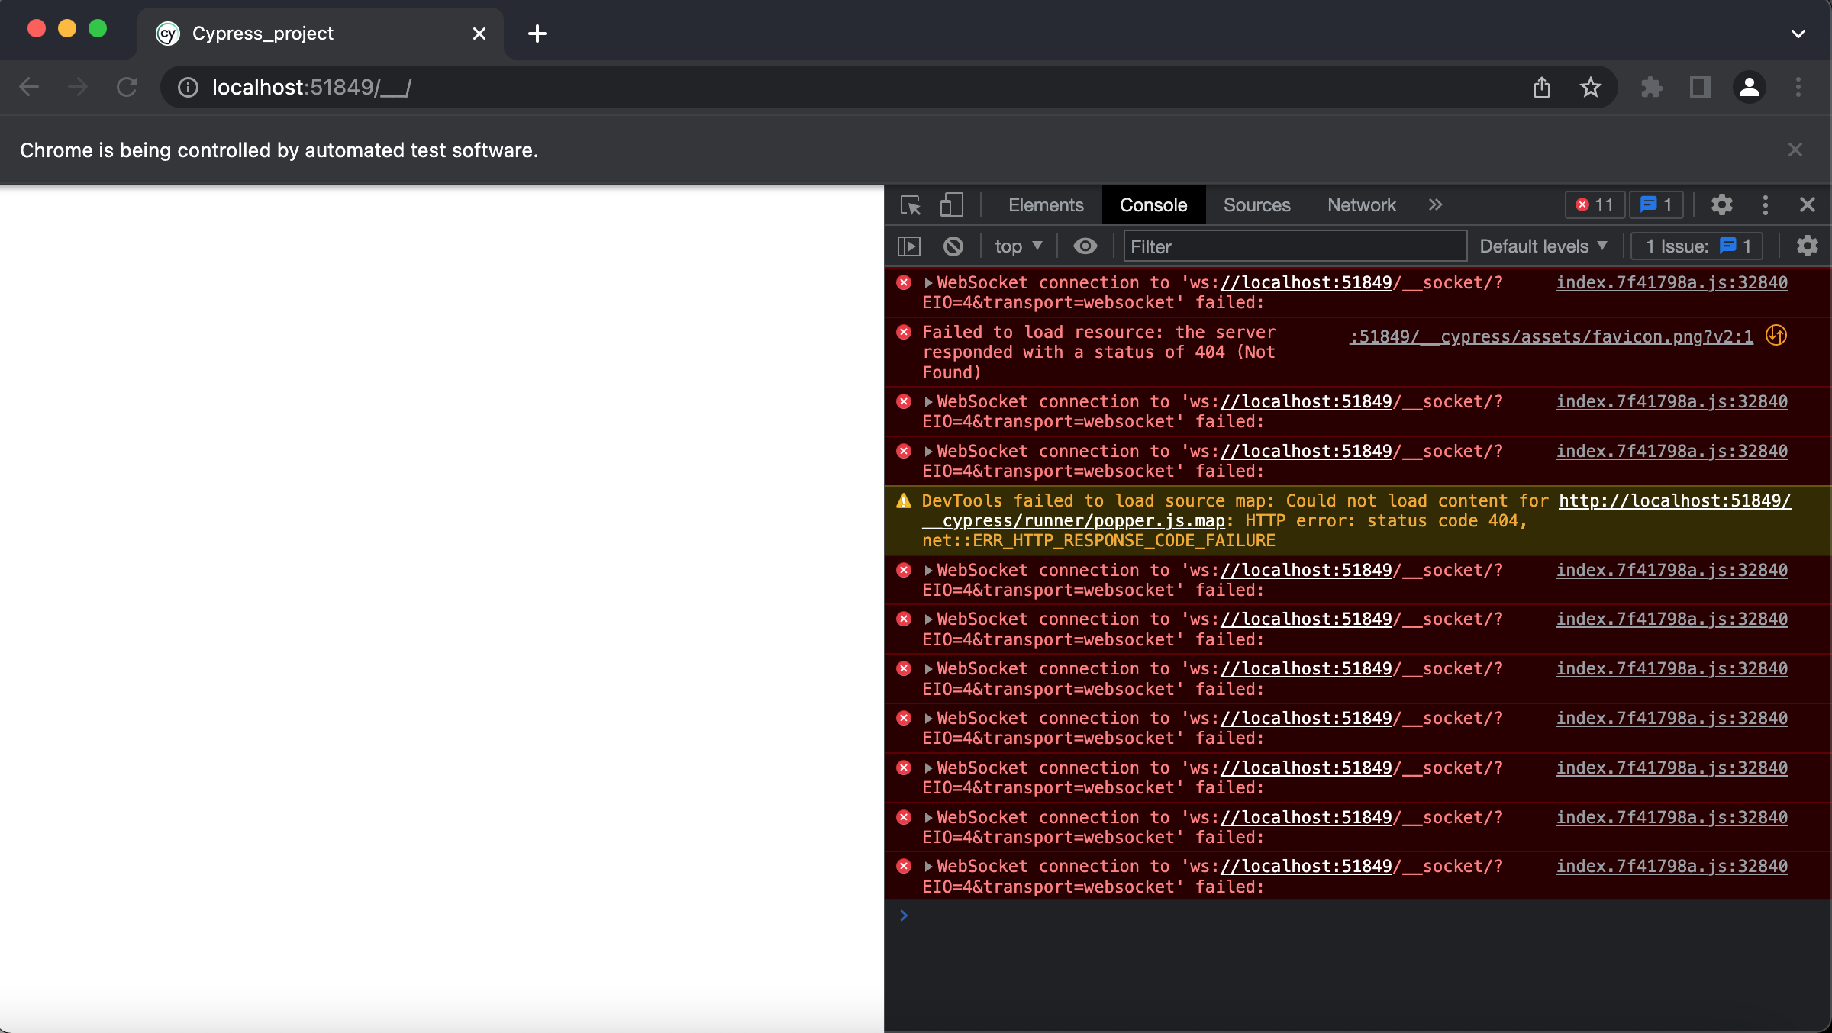Open the console settings gear on filter bar
This screenshot has width=1832, height=1033.
pos(1807,246)
